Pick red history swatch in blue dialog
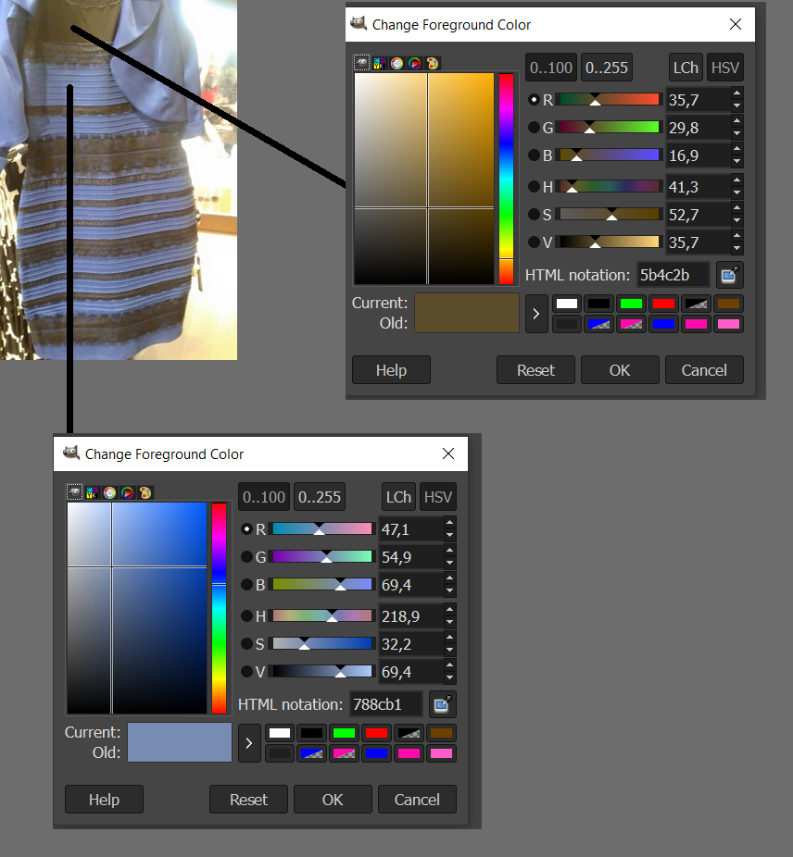Screen dimensions: 793x857 coord(376,733)
